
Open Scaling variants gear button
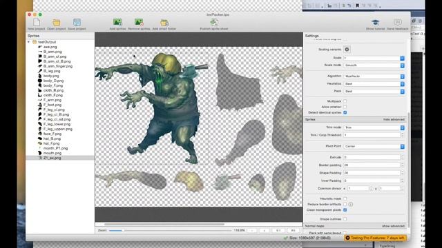tap(347, 50)
